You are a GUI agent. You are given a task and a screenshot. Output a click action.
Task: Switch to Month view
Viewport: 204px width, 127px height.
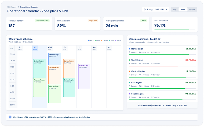pyautogui.click(x=192, y=9)
